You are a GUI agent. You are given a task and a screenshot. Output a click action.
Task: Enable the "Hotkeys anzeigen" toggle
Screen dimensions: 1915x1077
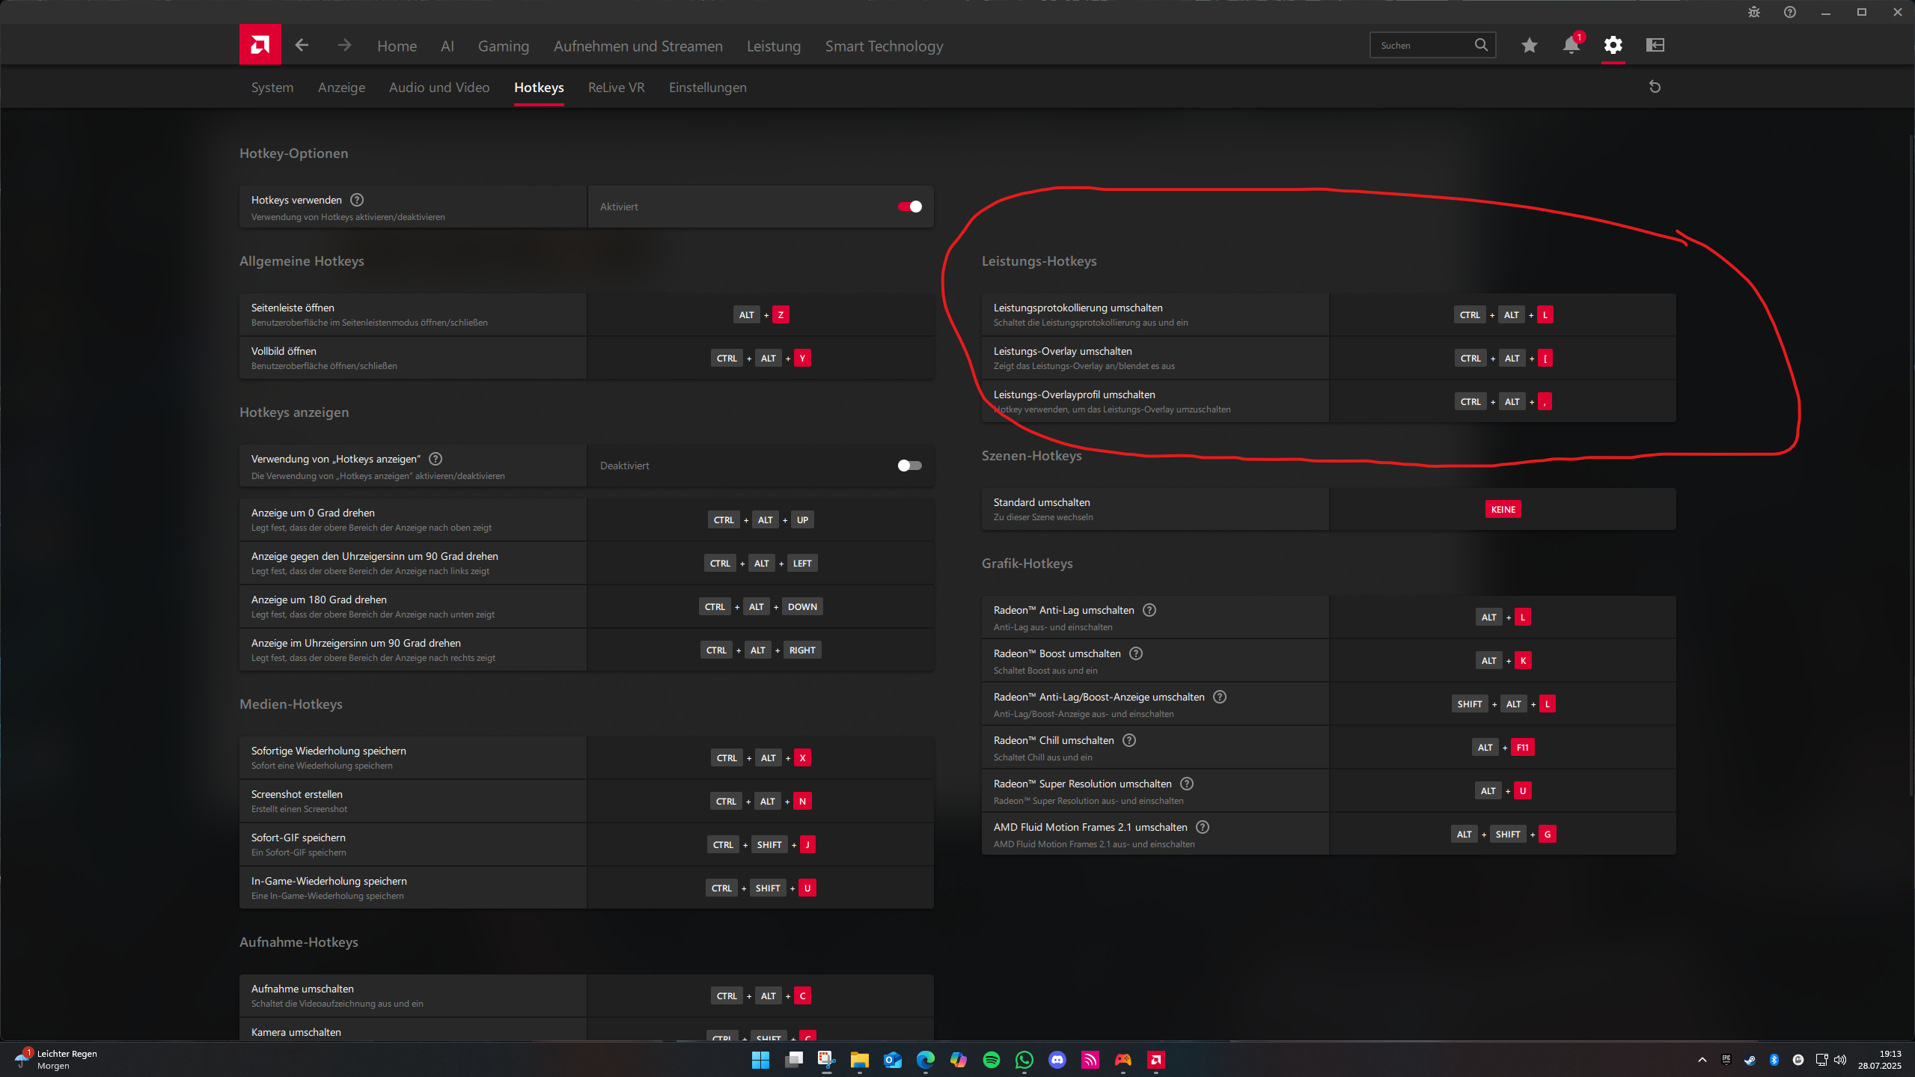pos(909,466)
